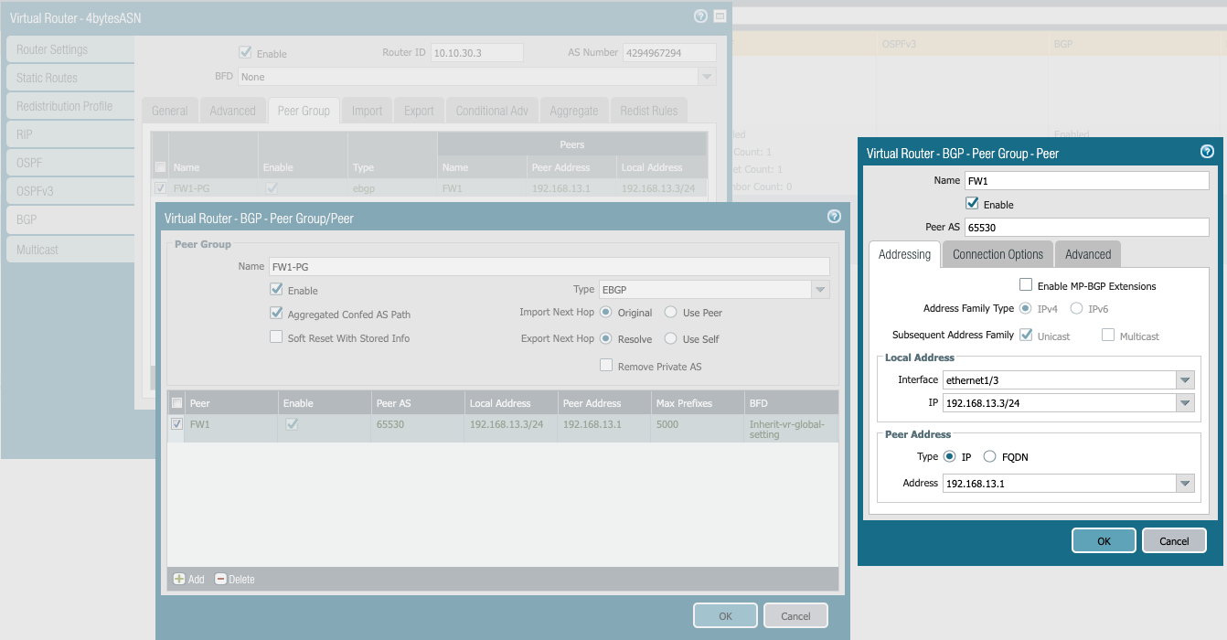Select the FW1 peer row checkbox
This screenshot has width=1227, height=640.
pos(177,424)
